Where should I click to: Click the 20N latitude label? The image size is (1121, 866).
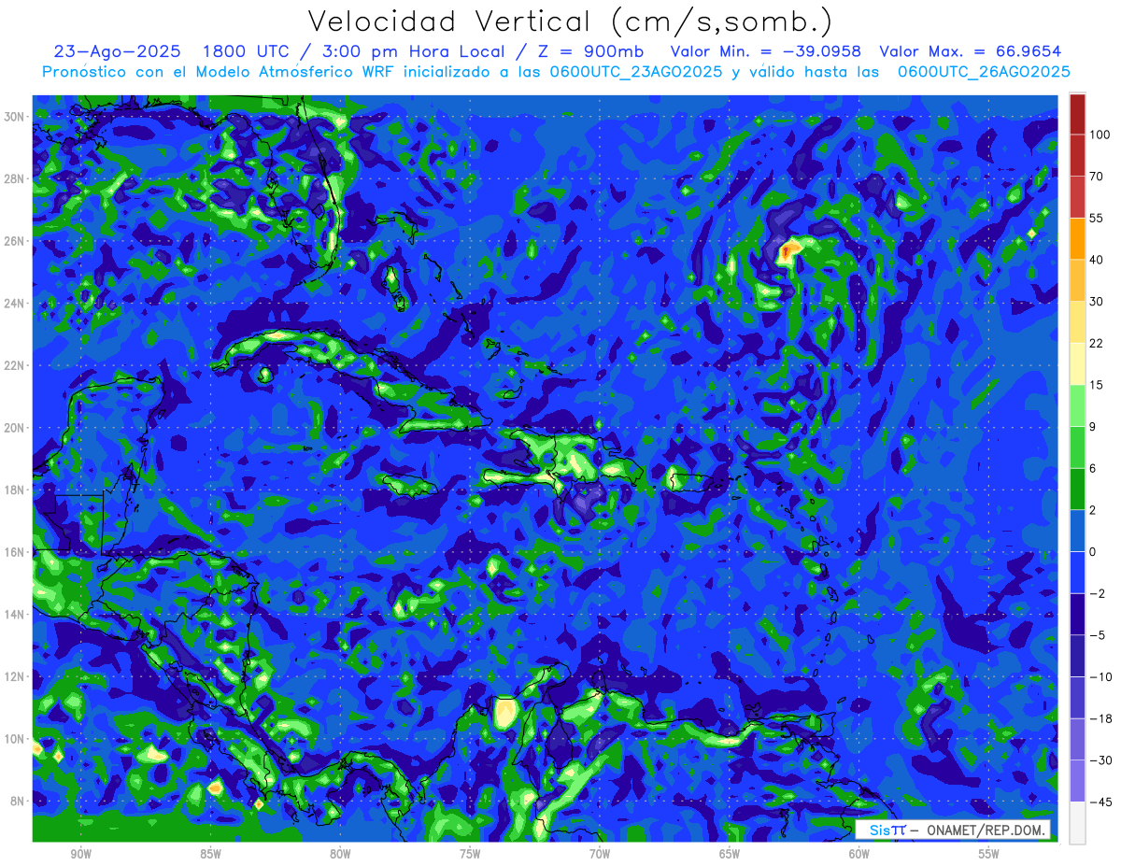(x=16, y=428)
